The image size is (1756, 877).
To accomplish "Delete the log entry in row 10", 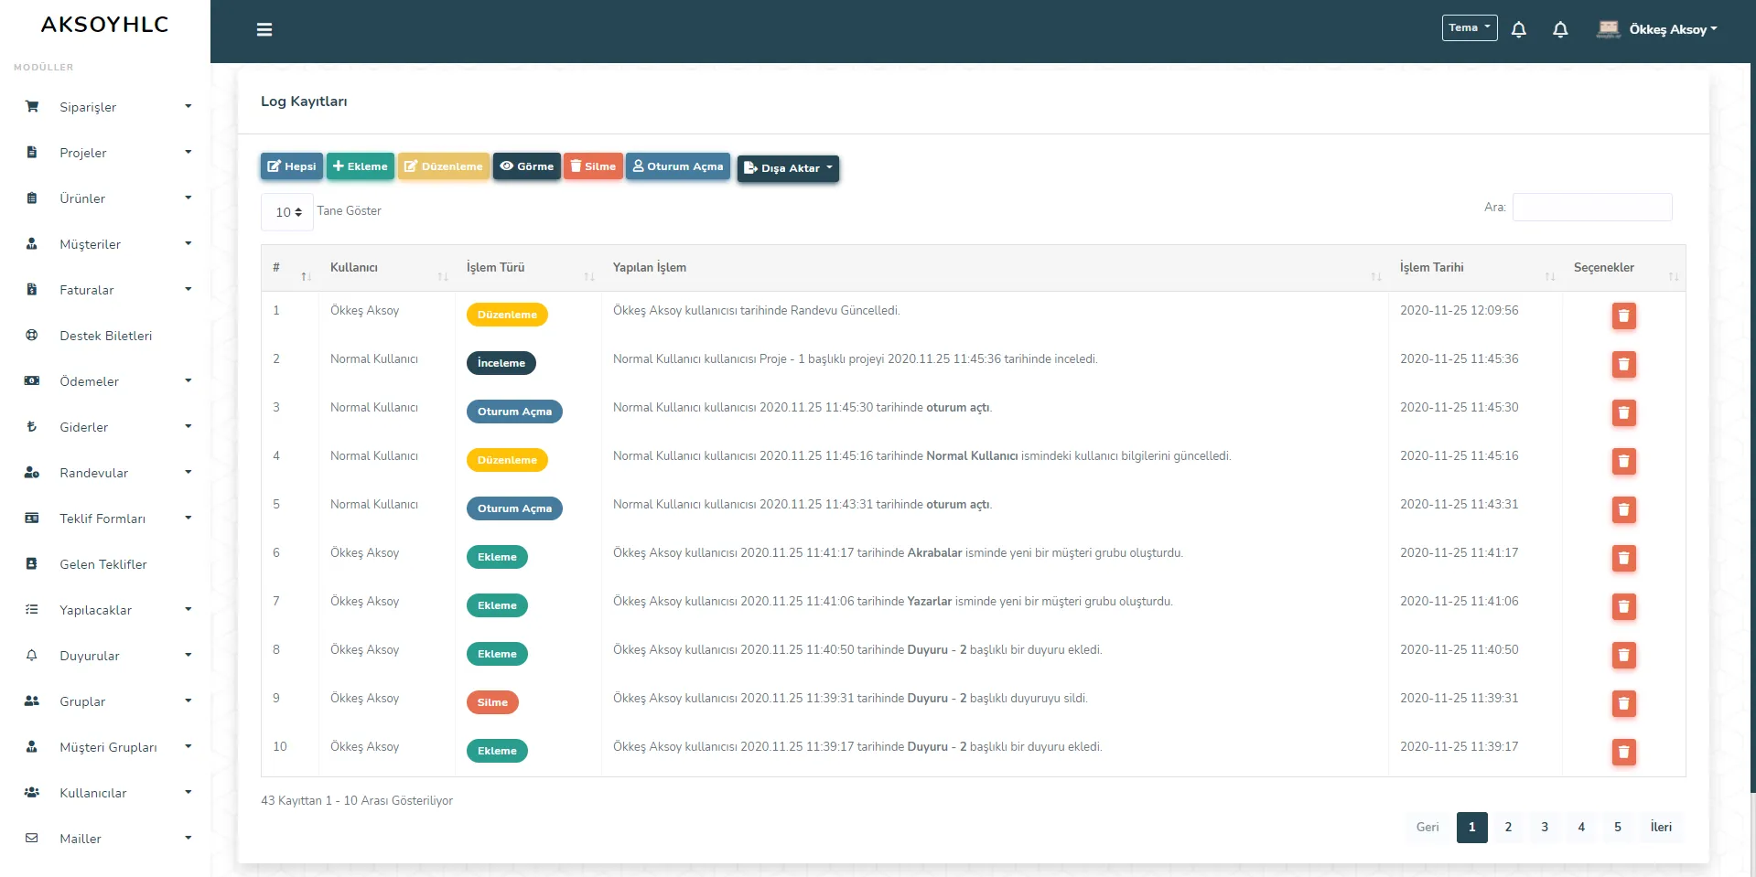I will (x=1623, y=752).
